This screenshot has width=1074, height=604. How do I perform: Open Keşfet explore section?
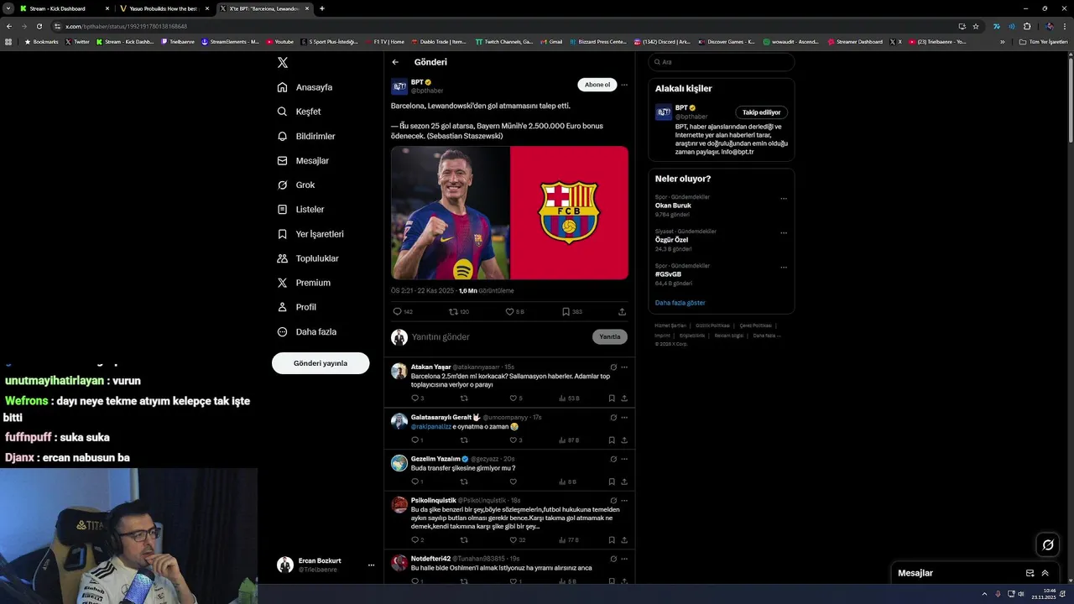point(299,112)
